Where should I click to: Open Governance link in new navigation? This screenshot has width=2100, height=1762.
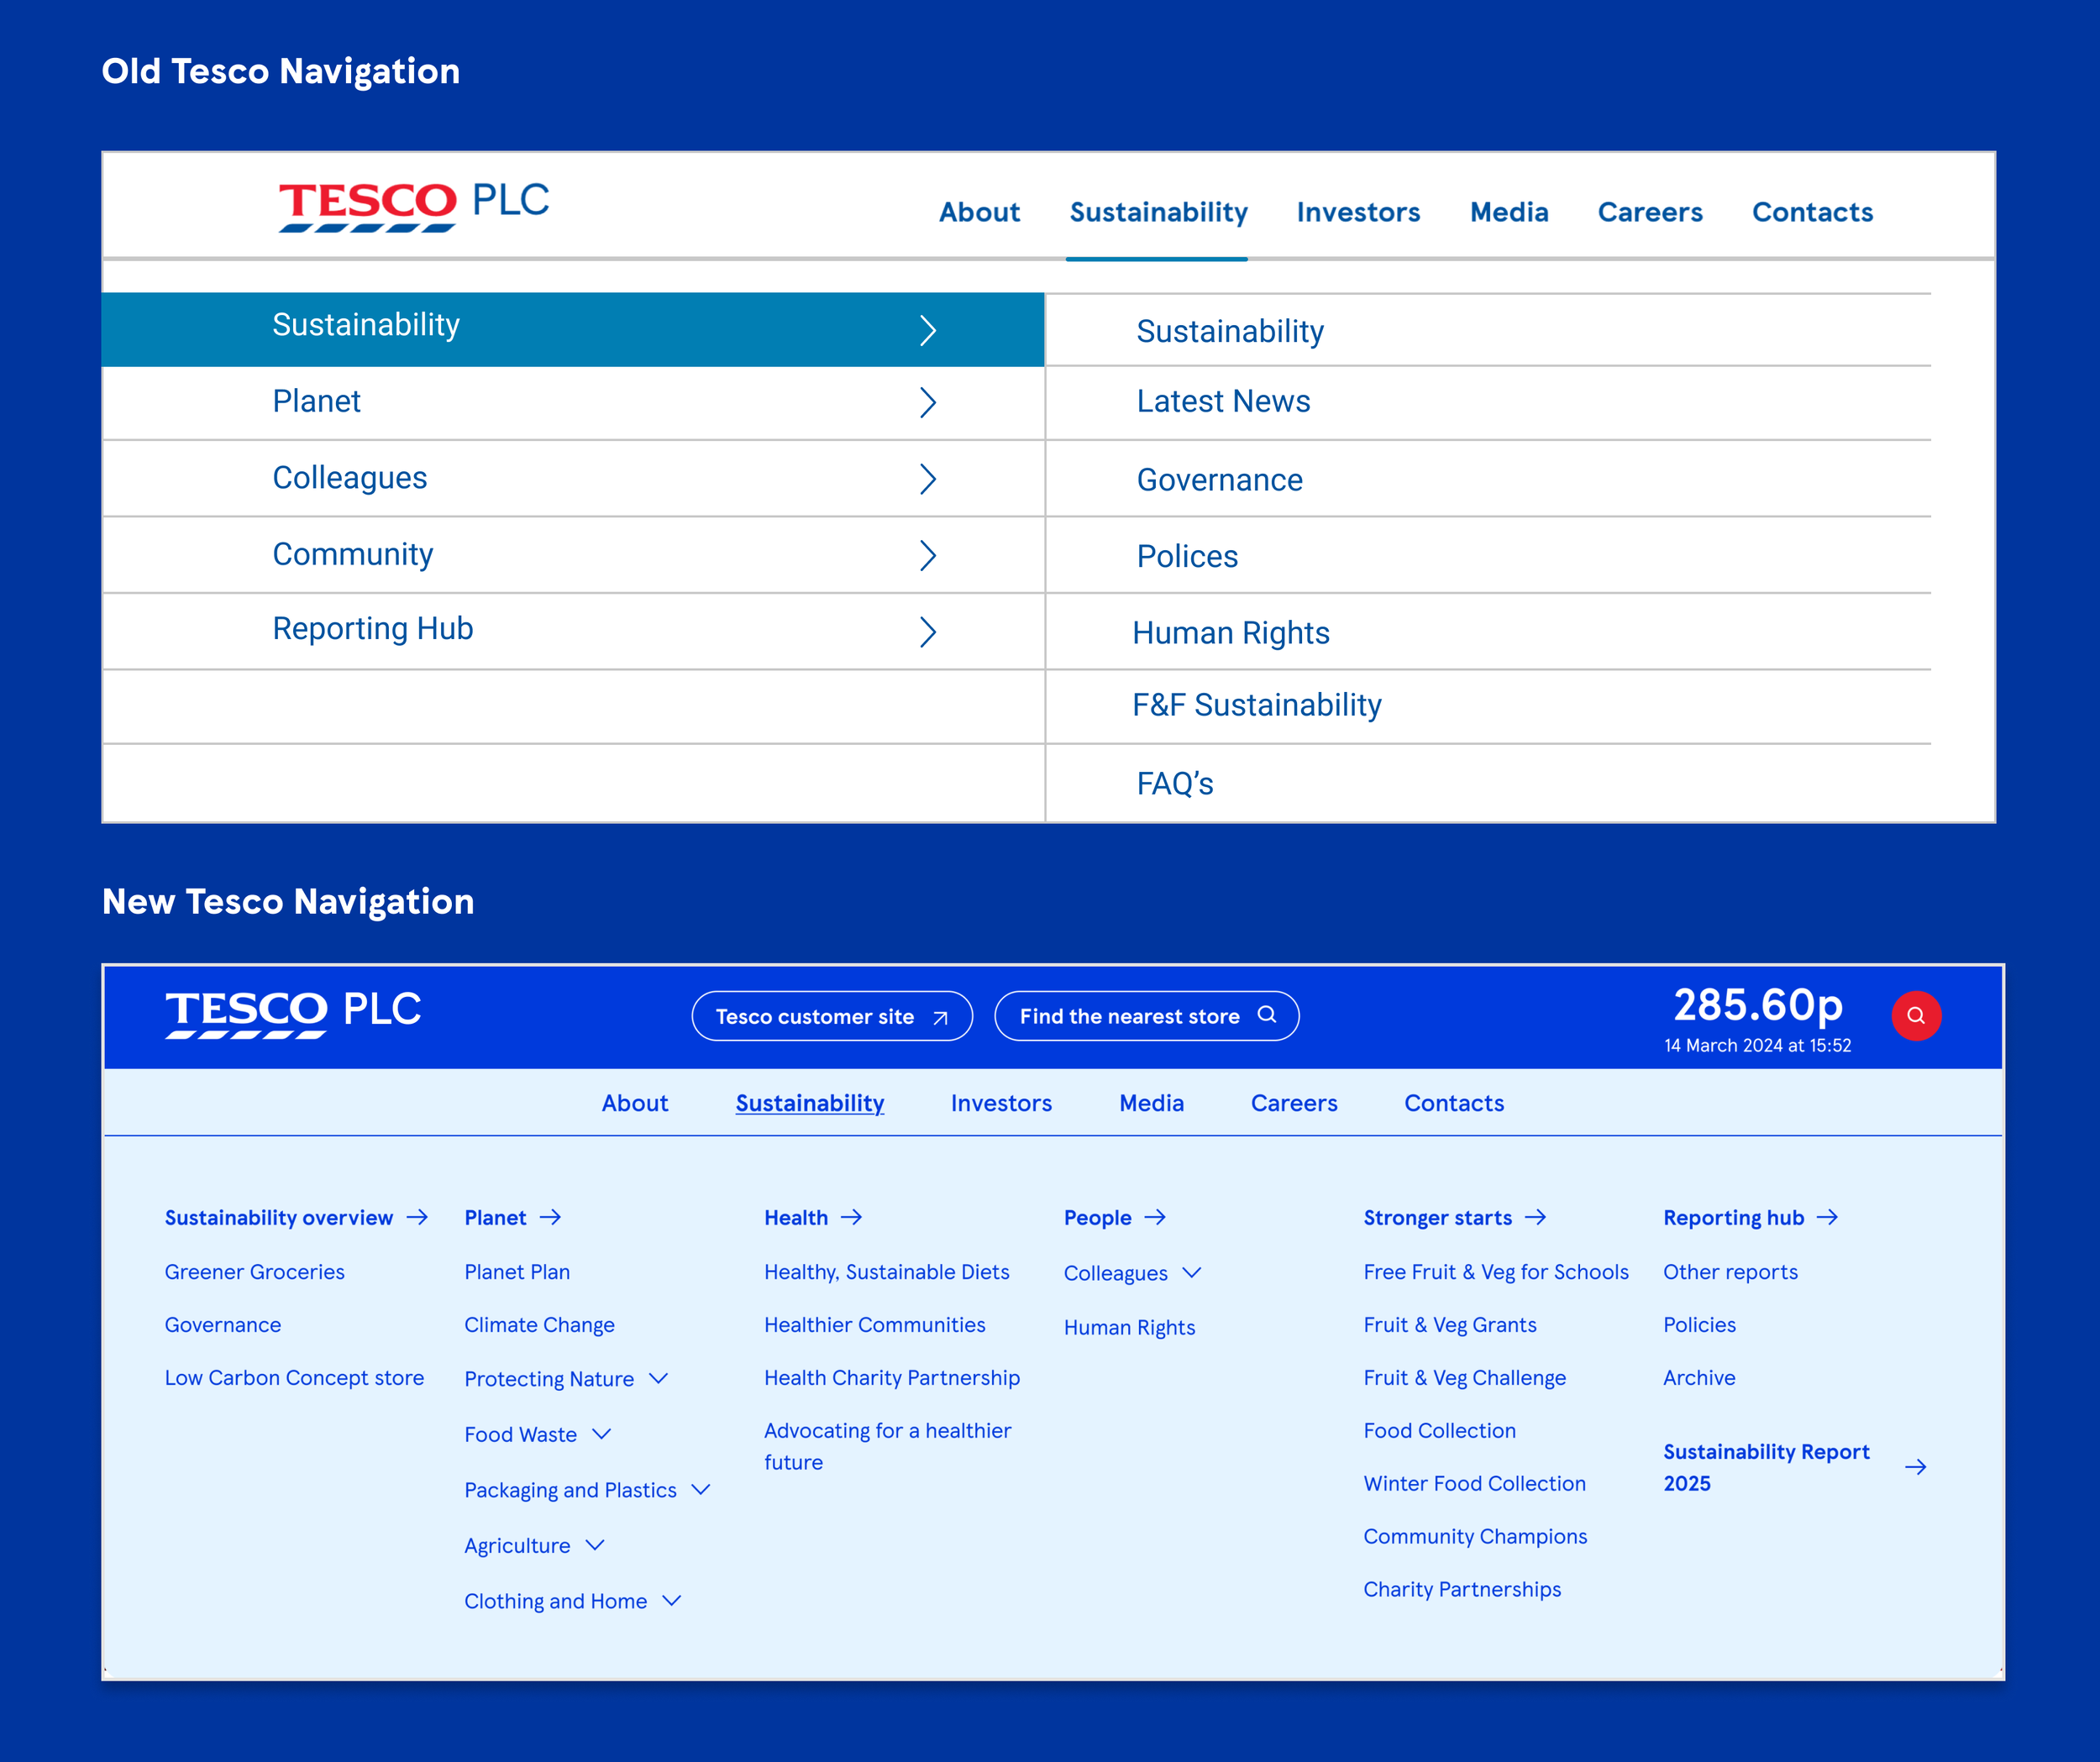[223, 1325]
